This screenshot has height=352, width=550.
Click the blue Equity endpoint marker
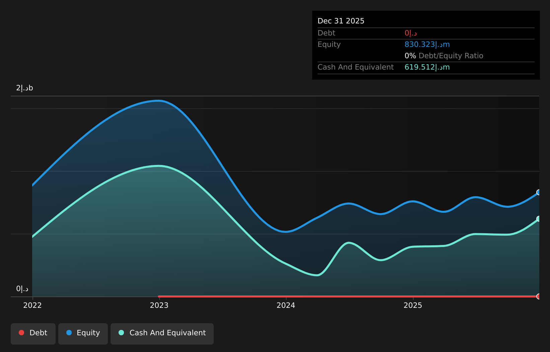point(539,192)
